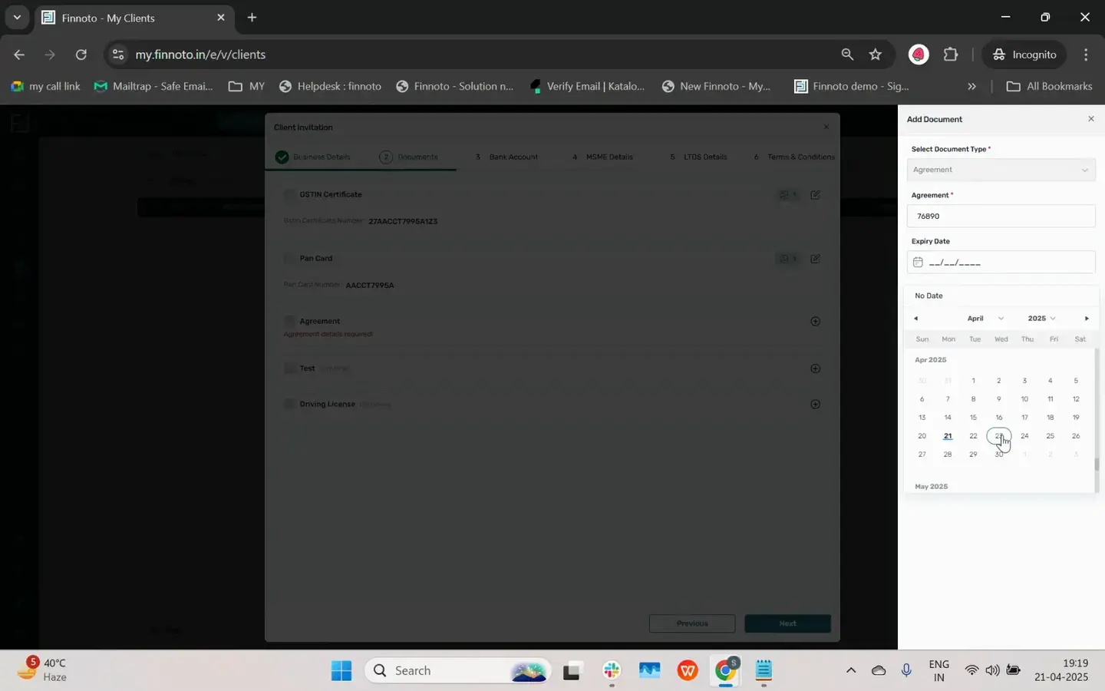Click the add icon for Agreement row
Screen dimensions: 1105x691
pos(816,322)
